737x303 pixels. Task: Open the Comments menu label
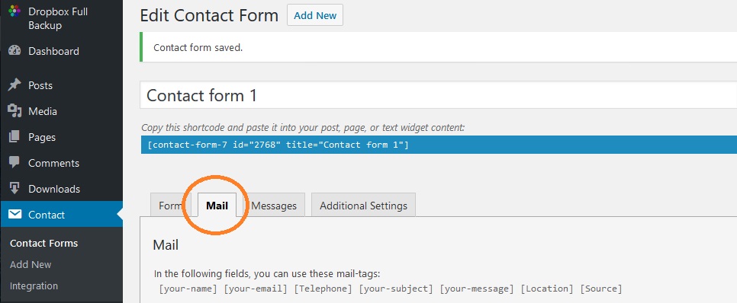pos(53,163)
